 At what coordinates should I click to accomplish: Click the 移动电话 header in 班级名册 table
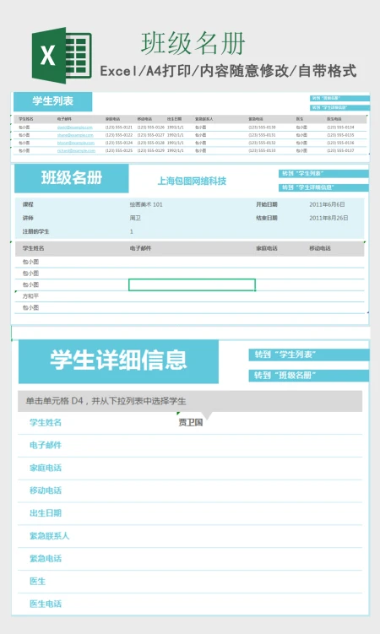point(320,248)
